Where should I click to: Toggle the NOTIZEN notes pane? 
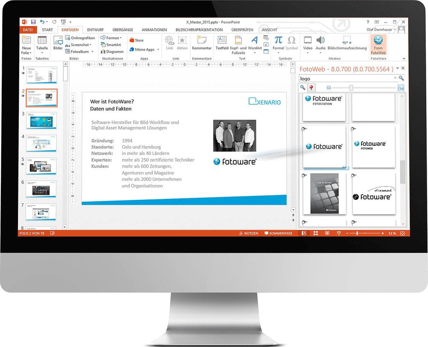pyautogui.click(x=249, y=233)
